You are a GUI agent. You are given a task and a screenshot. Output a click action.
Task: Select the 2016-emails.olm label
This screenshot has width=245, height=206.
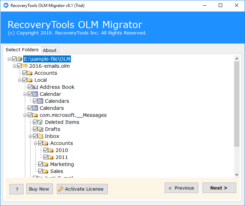click(49, 66)
